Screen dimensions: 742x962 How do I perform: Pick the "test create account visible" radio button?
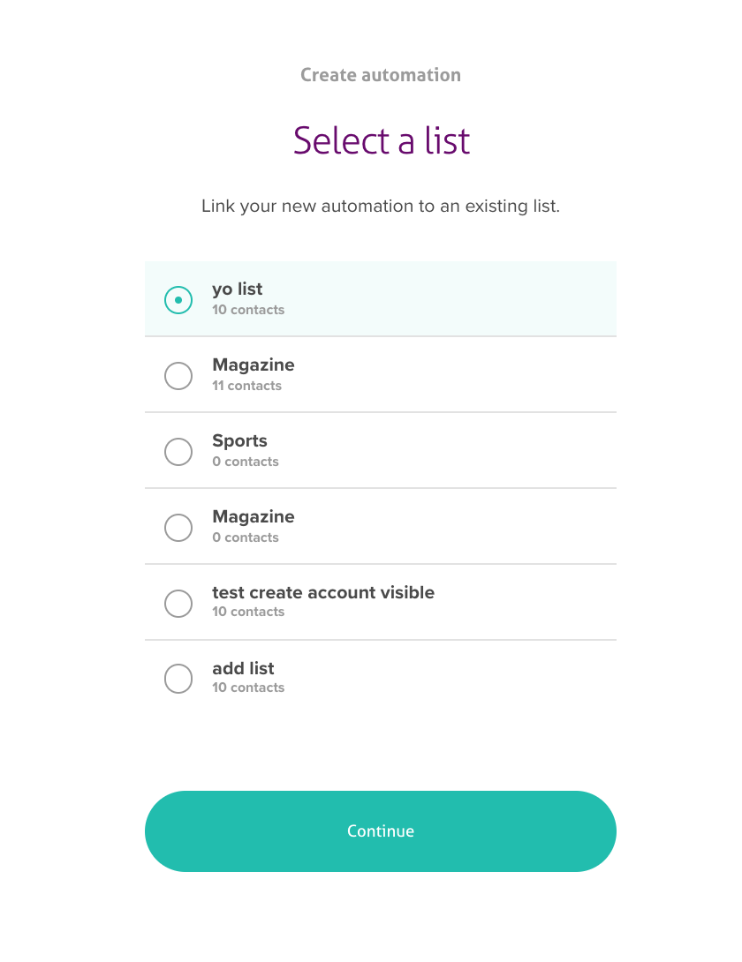pyautogui.click(x=178, y=604)
